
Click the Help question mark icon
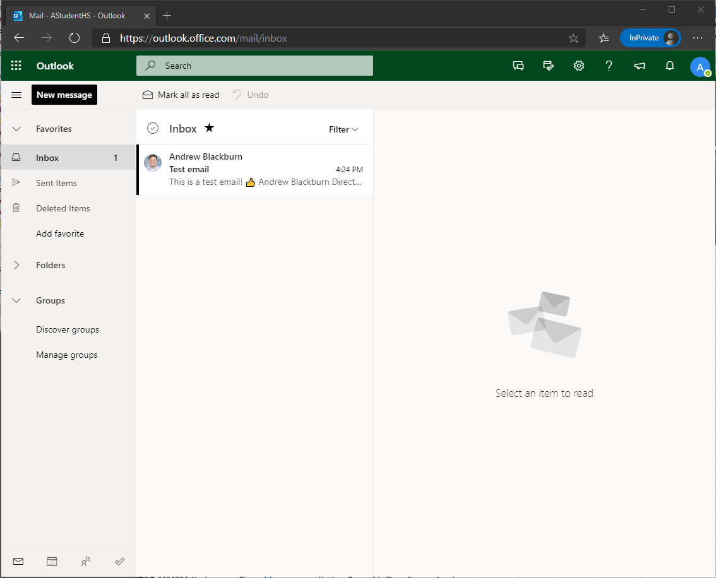609,66
